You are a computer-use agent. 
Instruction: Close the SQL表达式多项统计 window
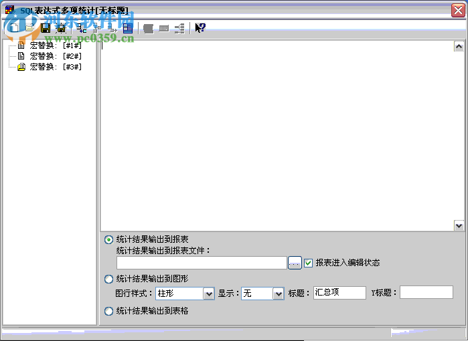458,11
